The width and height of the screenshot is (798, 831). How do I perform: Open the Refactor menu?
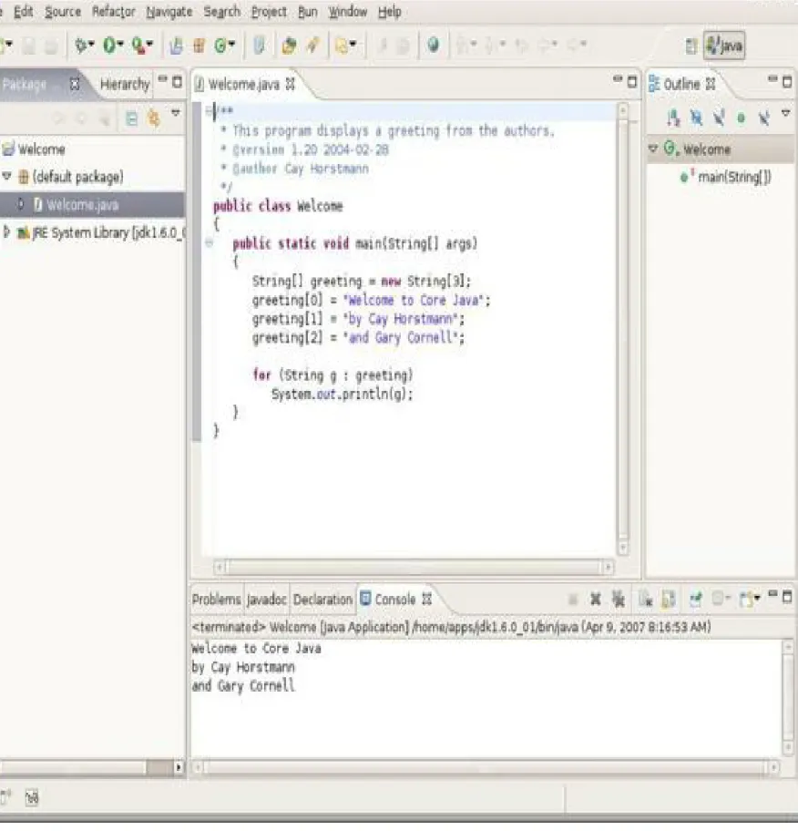point(113,12)
